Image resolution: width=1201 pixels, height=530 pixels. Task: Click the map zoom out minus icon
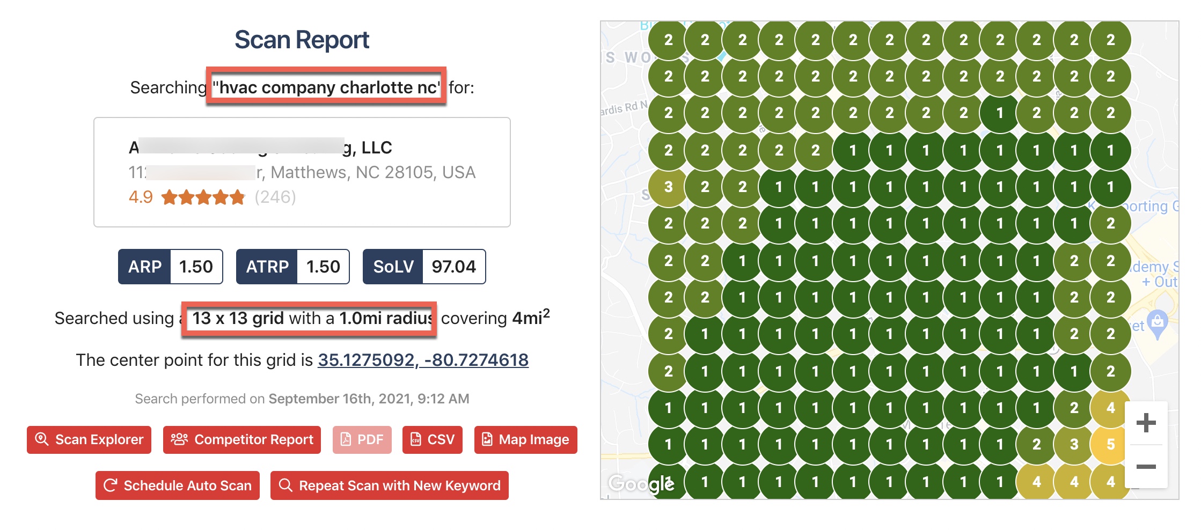(1146, 467)
